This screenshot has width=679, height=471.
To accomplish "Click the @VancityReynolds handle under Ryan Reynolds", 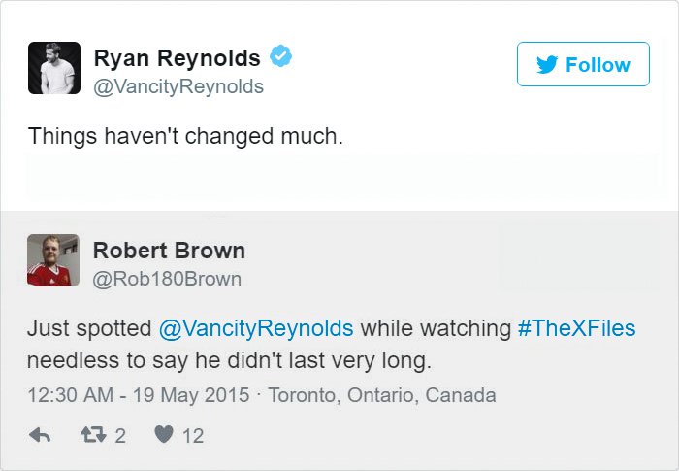I will 178,86.
